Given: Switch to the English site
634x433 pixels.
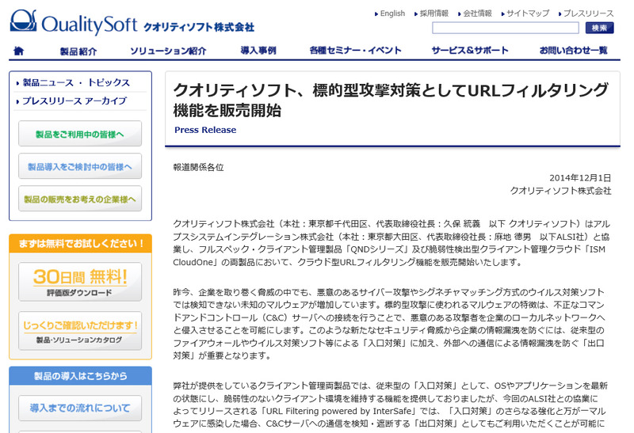Looking at the screenshot, I should pos(391,13).
